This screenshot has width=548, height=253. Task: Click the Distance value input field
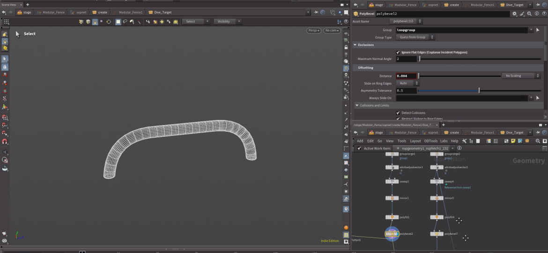[406, 76]
